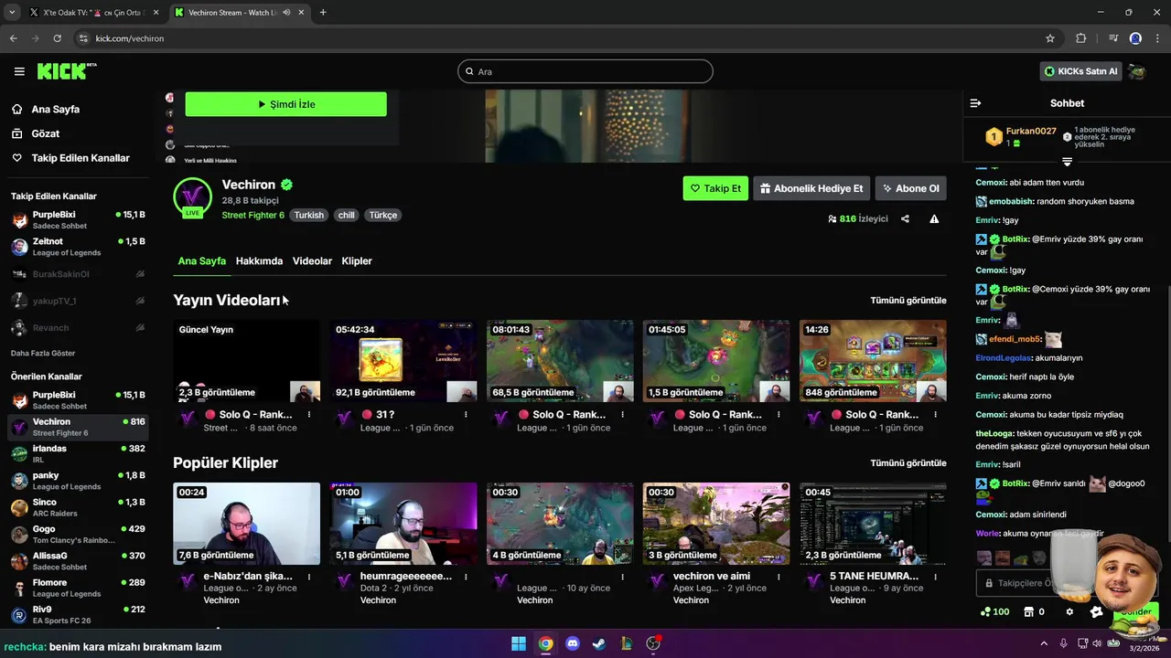Open Sinco ARC Raiders channel
The image size is (1171, 658).
point(78,508)
